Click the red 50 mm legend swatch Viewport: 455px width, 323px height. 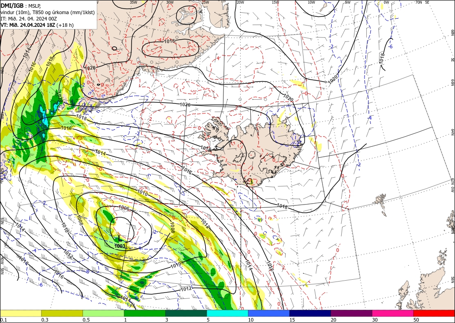(434, 313)
